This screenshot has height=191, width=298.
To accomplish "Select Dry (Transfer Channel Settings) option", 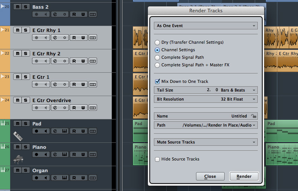I will tap(157, 42).
